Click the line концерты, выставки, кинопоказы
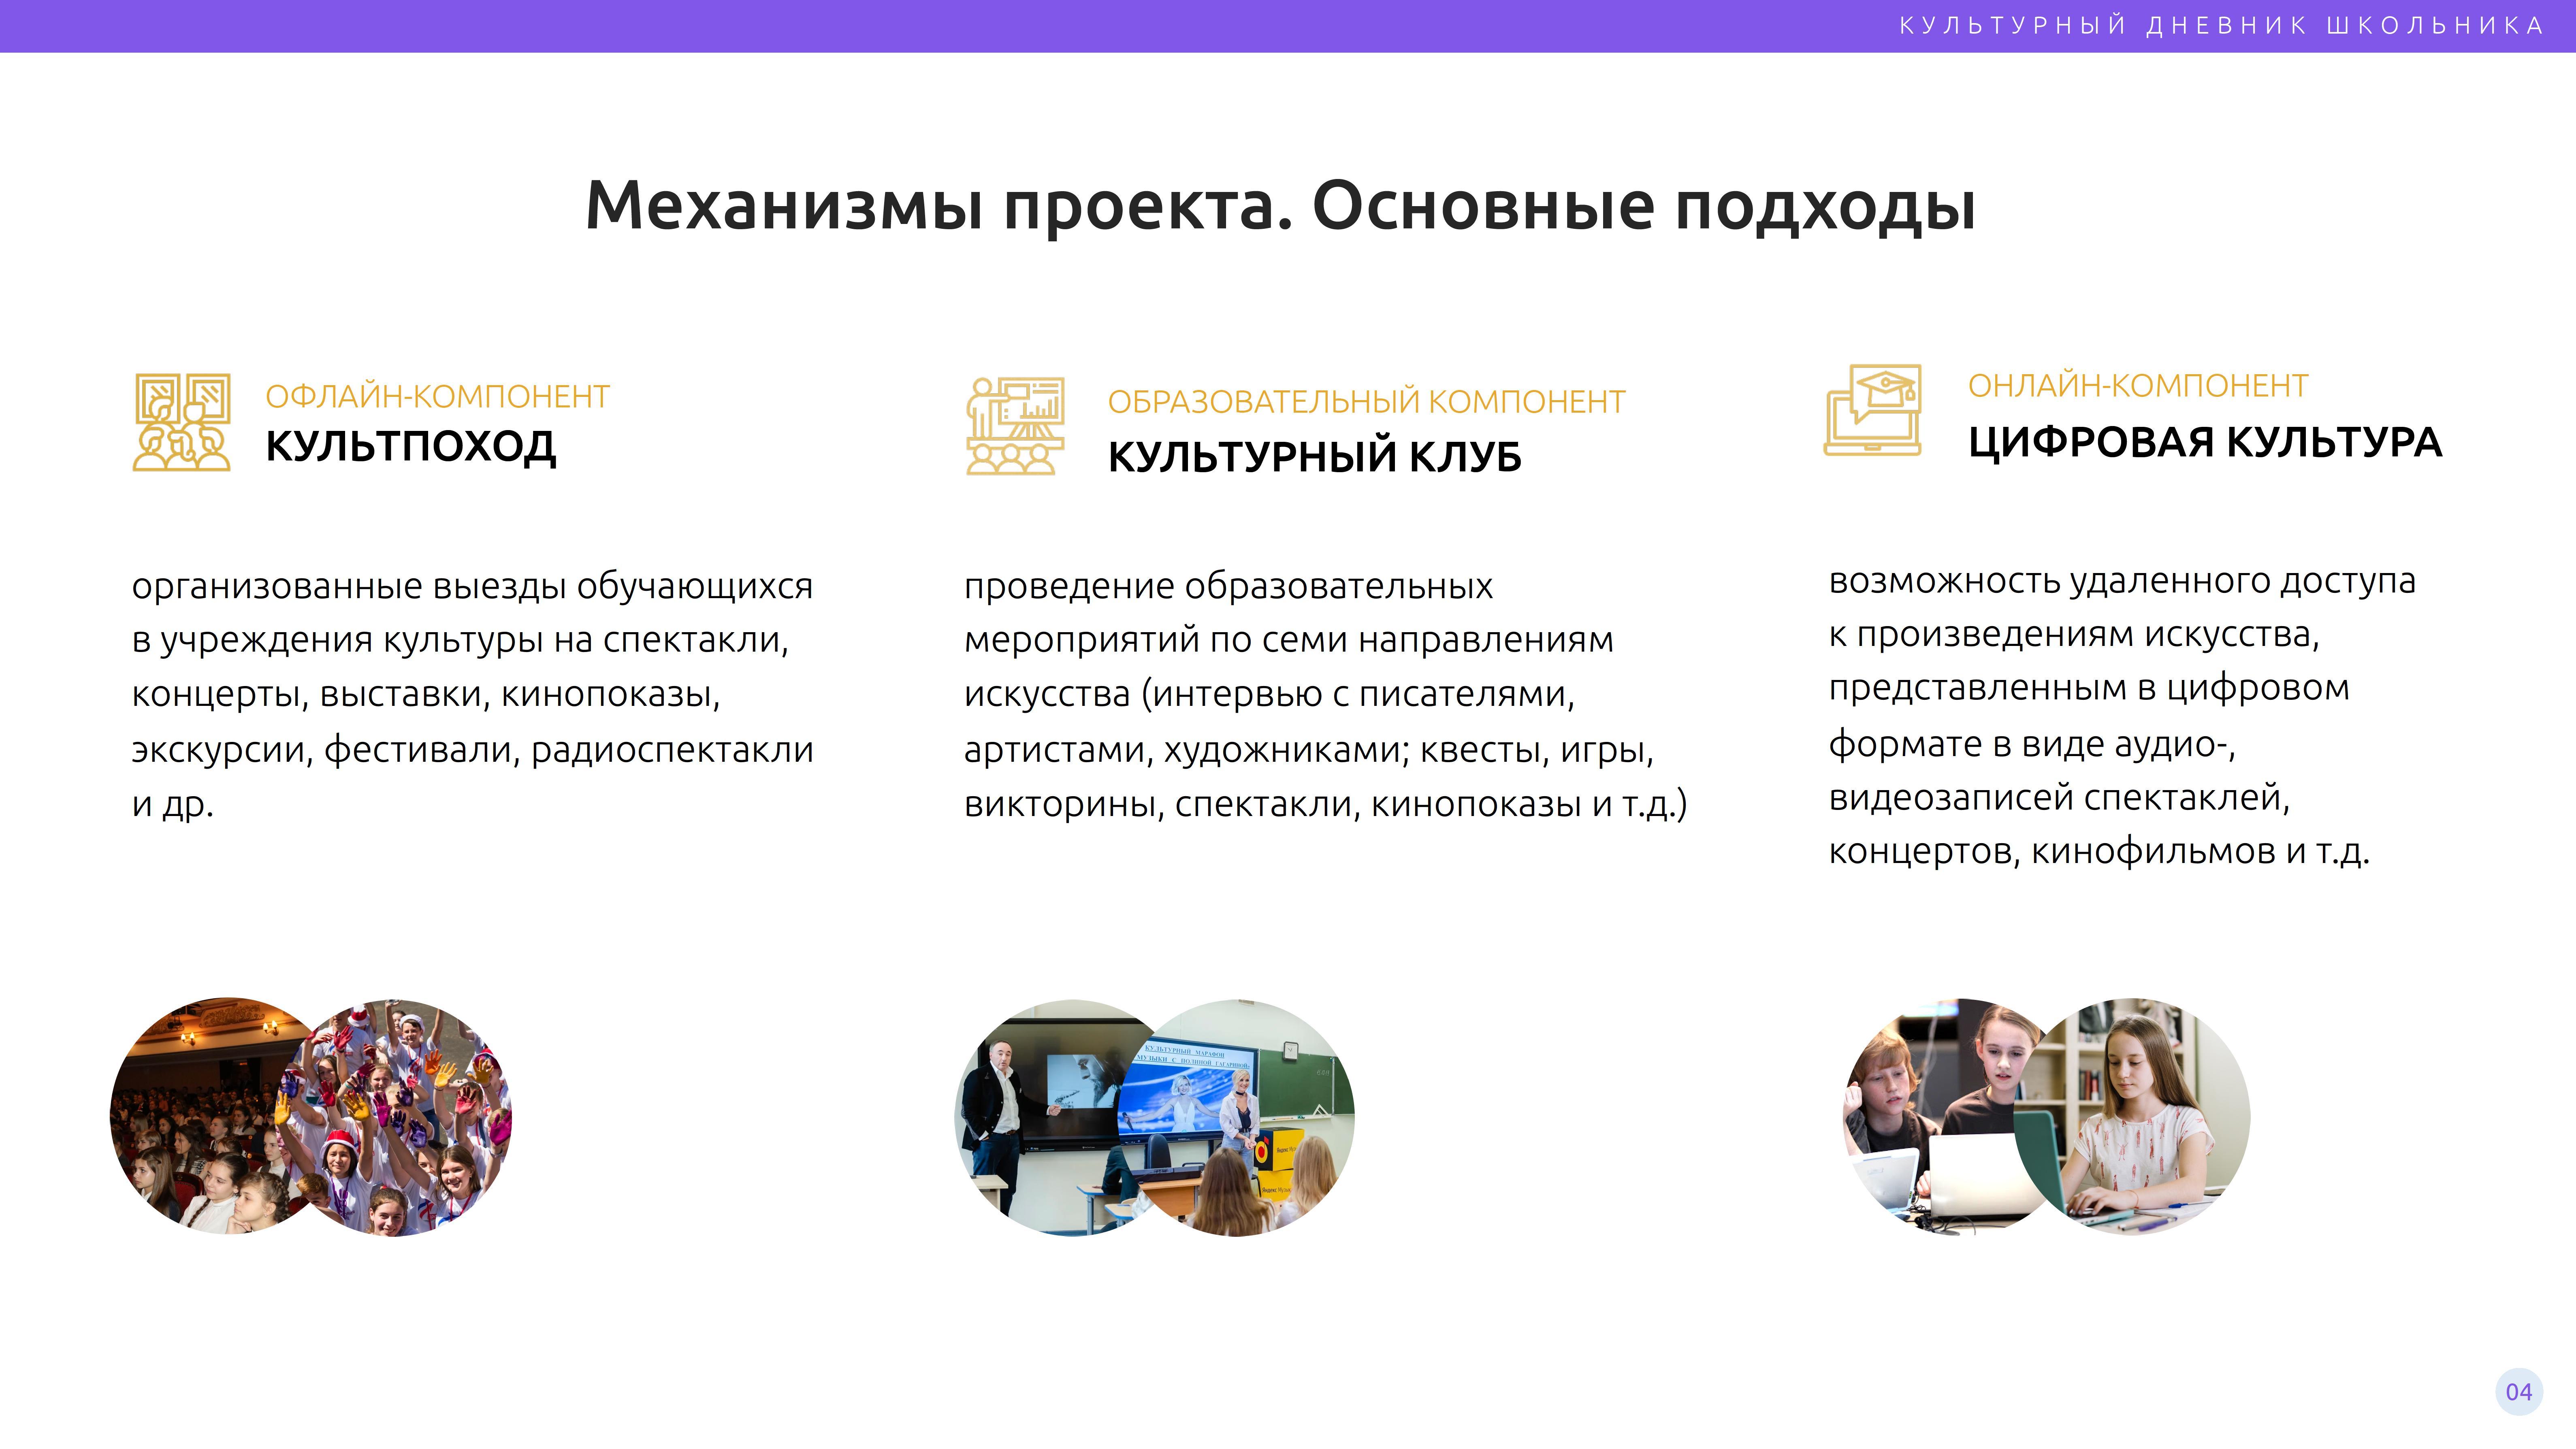 (426, 694)
